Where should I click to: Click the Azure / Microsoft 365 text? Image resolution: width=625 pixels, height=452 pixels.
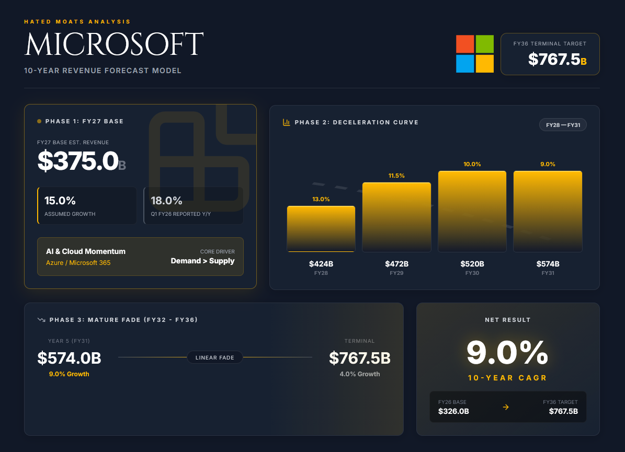[x=78, y=263]
